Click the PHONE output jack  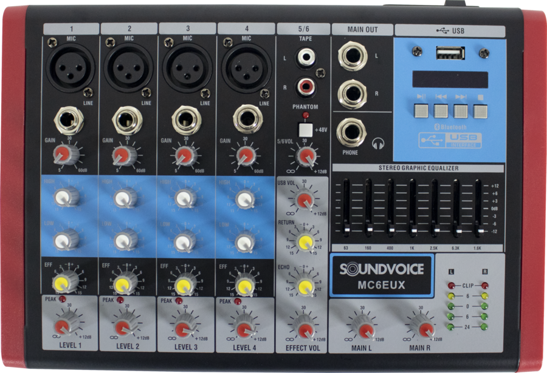pos(351,133)
